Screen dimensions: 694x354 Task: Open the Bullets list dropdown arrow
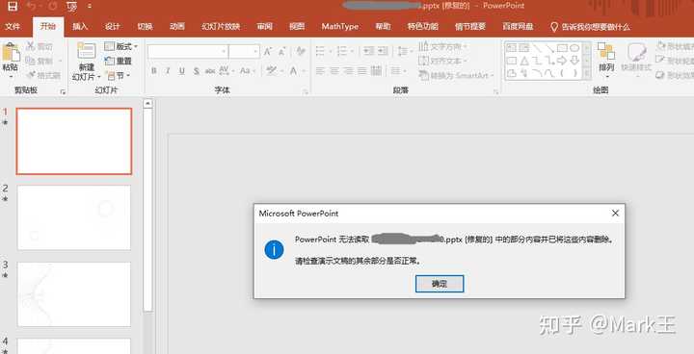331,51
